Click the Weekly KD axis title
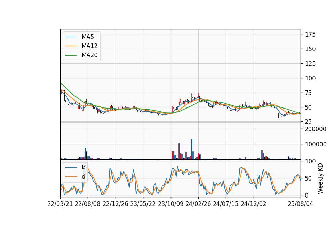 tap(320, 179)
